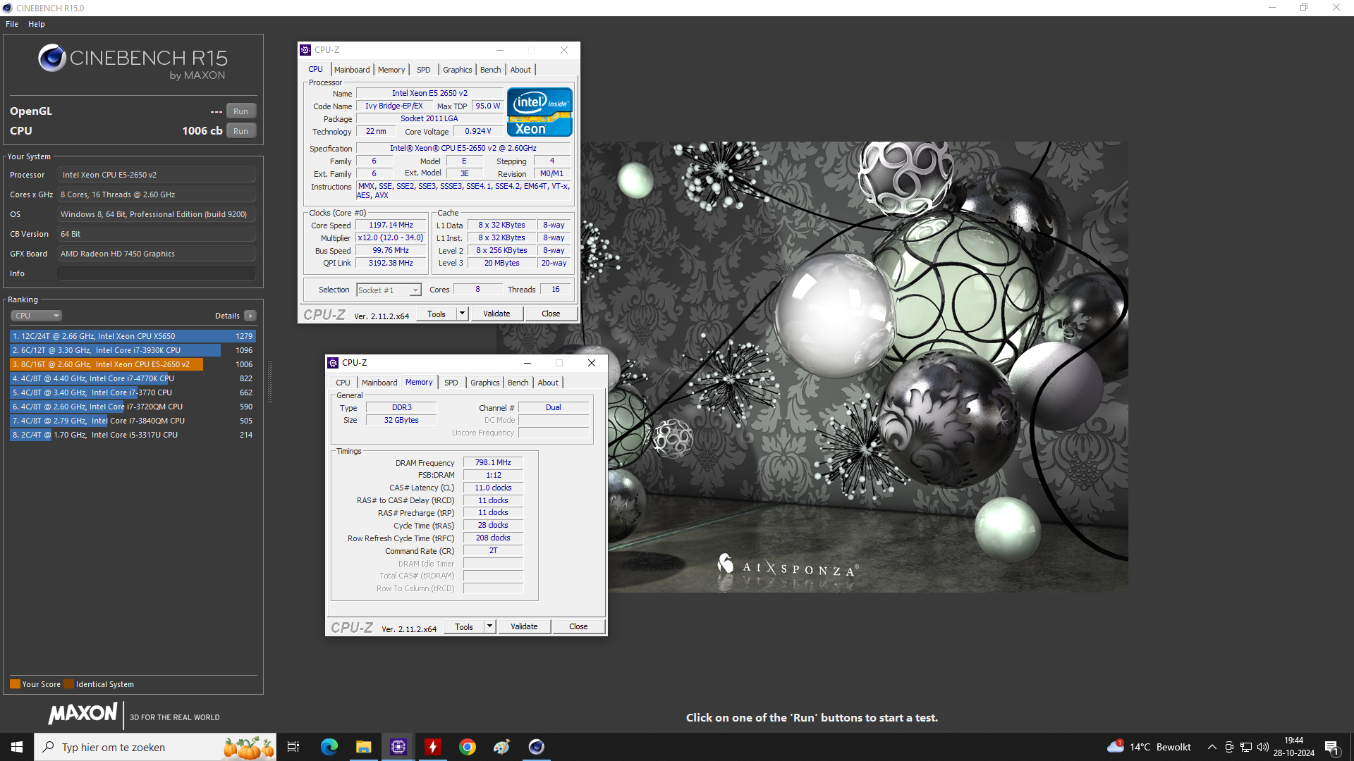Open volume control in system tray
The height and width of the screenshot is (761, 1354).
pyautogui.click(x=1262, y=747)
